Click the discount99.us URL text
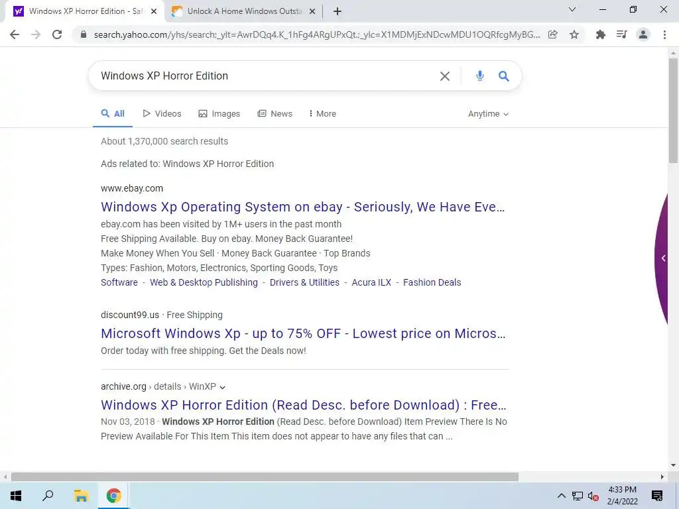Screen dimensions: 679x509 [x=130, y=315]
